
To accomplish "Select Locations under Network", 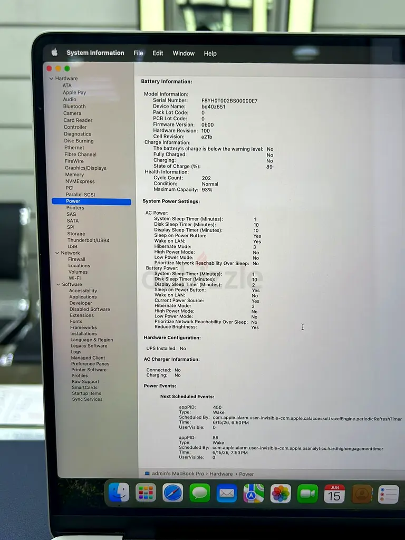I will click(79, 266).
